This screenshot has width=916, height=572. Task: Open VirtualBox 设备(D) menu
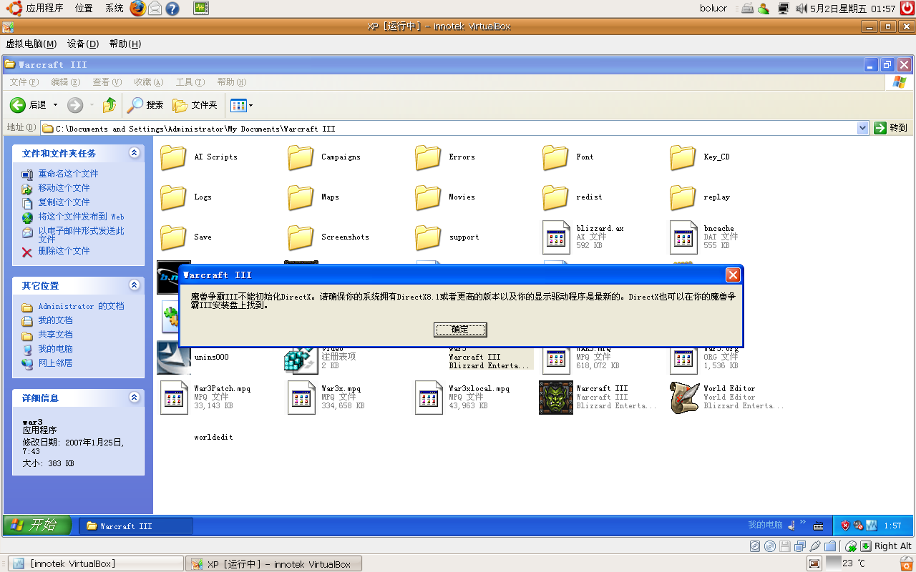[x=83, y=44]
